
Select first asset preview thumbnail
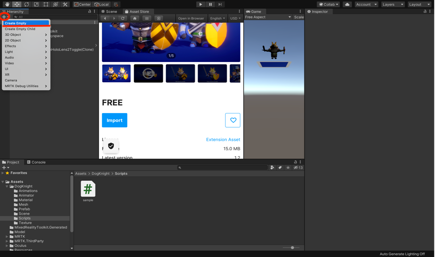[116, 73]
